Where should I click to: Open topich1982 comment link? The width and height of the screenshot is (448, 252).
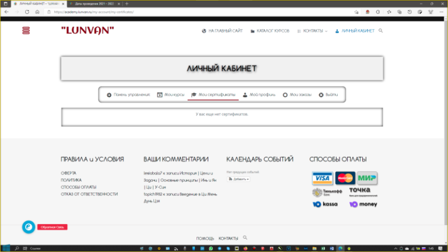(153, 194)
